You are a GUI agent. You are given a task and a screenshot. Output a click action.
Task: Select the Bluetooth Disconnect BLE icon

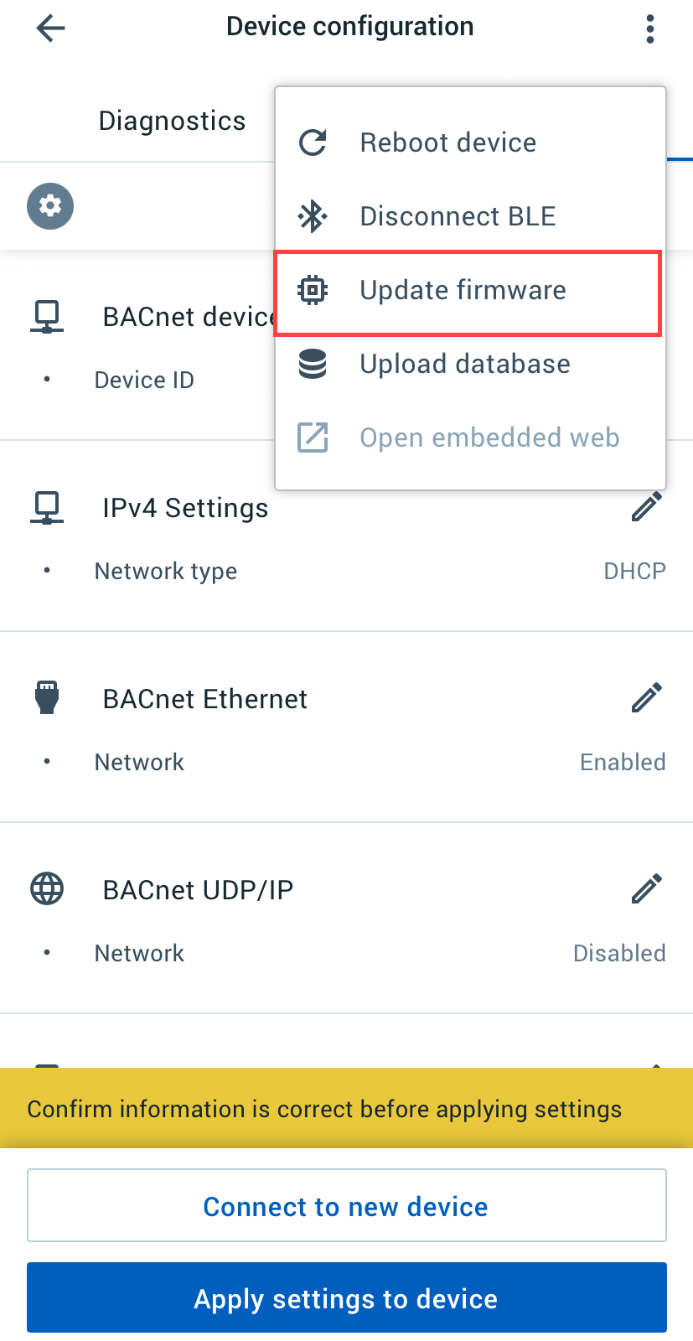(x=312, y=216)
